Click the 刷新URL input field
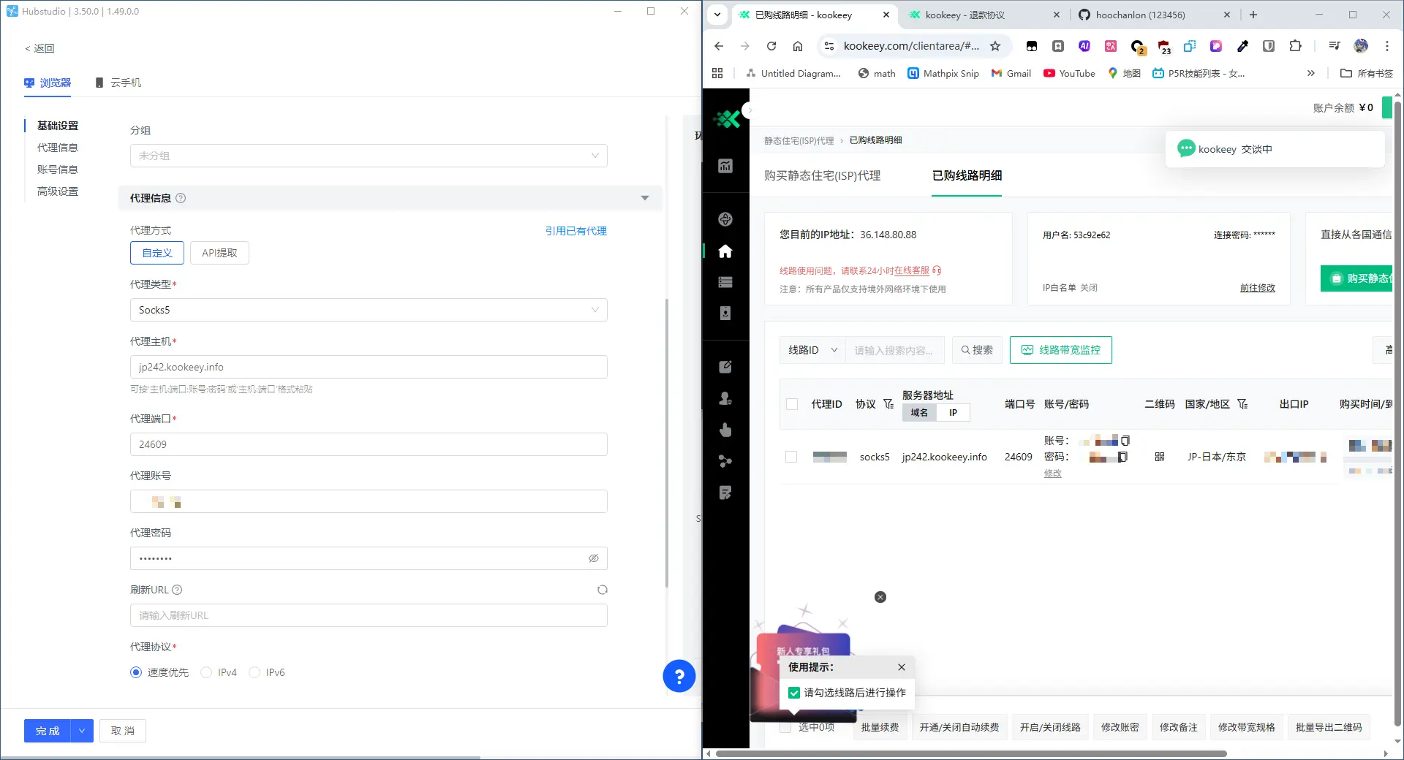This screenshot has width=1404, height=760. click(369, 615)
